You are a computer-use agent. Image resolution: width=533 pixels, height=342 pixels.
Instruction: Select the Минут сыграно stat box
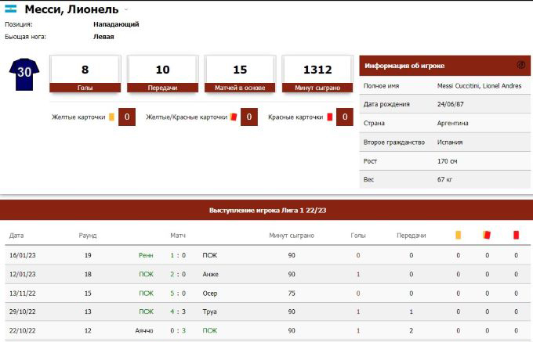coord(317,74)
